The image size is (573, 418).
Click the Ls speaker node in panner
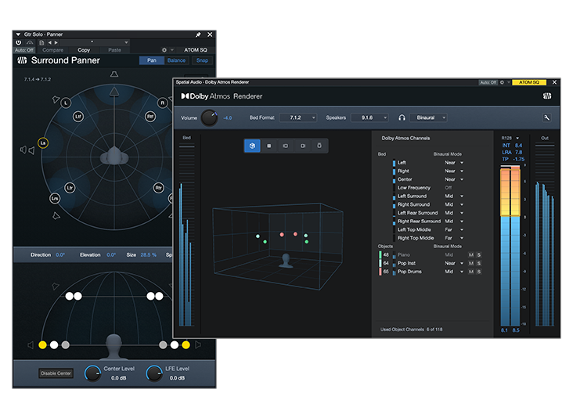[x=44, y=143]
